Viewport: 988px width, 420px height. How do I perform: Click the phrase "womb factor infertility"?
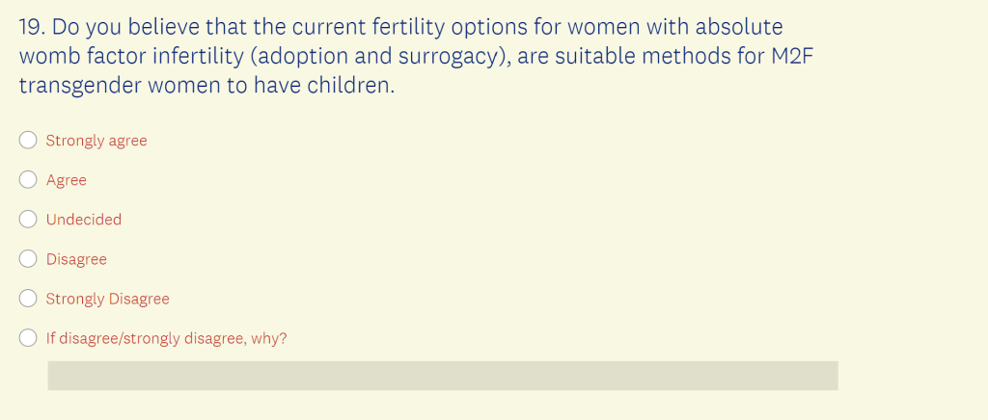coord(131,56)
